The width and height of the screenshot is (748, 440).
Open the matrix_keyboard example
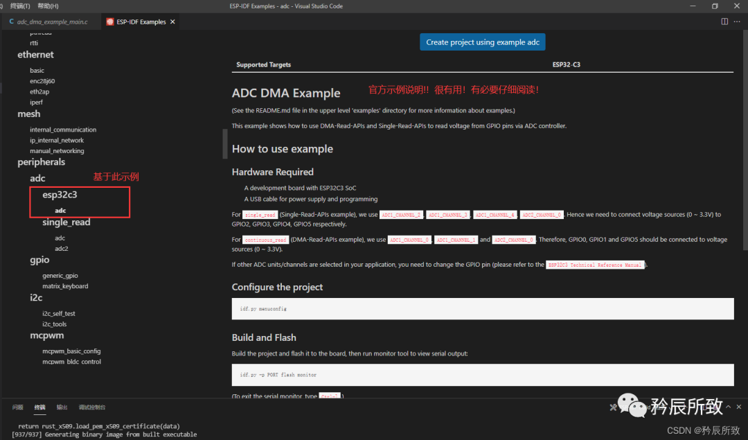(x=65, y=286)
